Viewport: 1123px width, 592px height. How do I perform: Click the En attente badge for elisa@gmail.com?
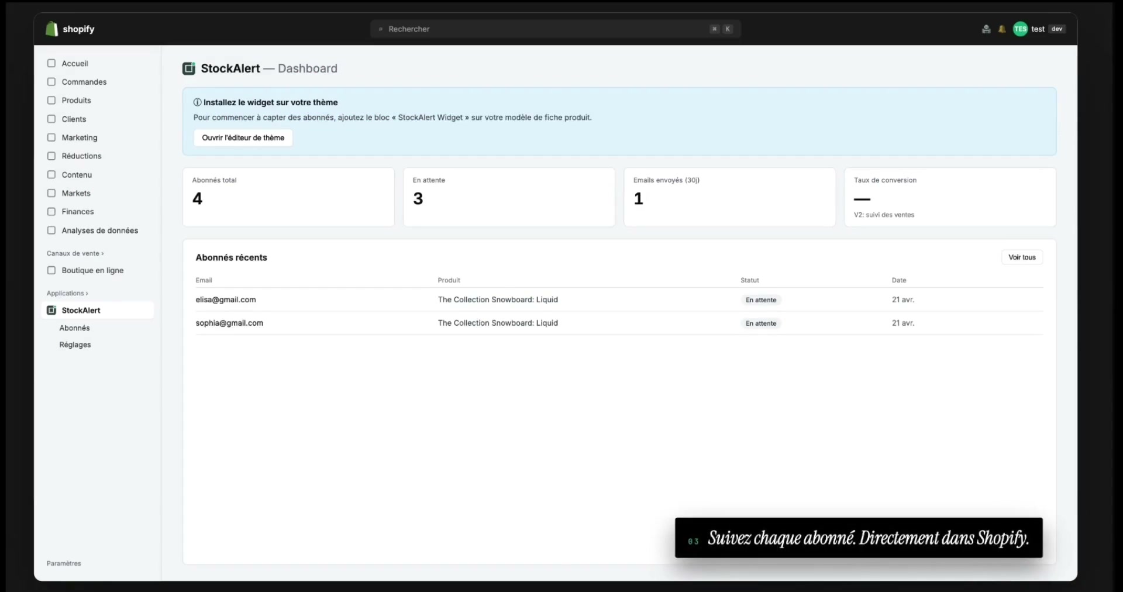pyautogui.click(x=761, y=300)
